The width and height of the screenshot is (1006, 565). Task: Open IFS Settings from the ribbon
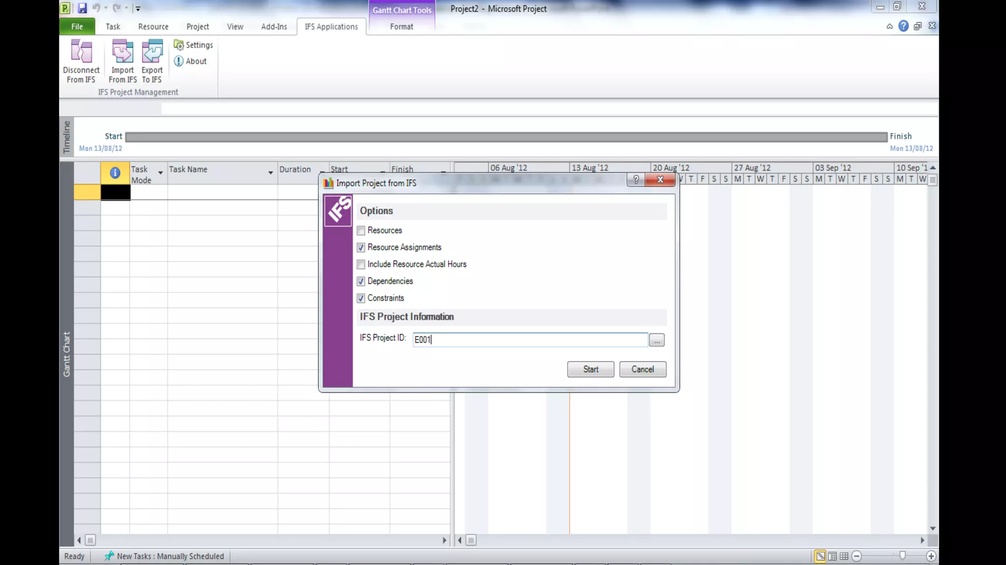(194, 45)
